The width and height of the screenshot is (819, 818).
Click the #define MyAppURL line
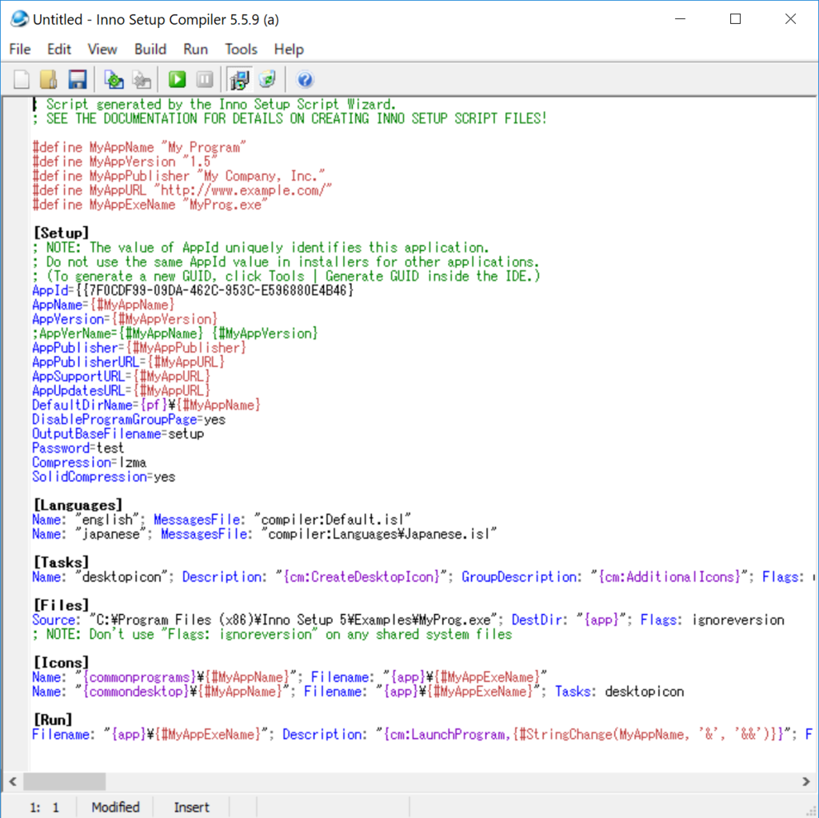click(182, 190)
